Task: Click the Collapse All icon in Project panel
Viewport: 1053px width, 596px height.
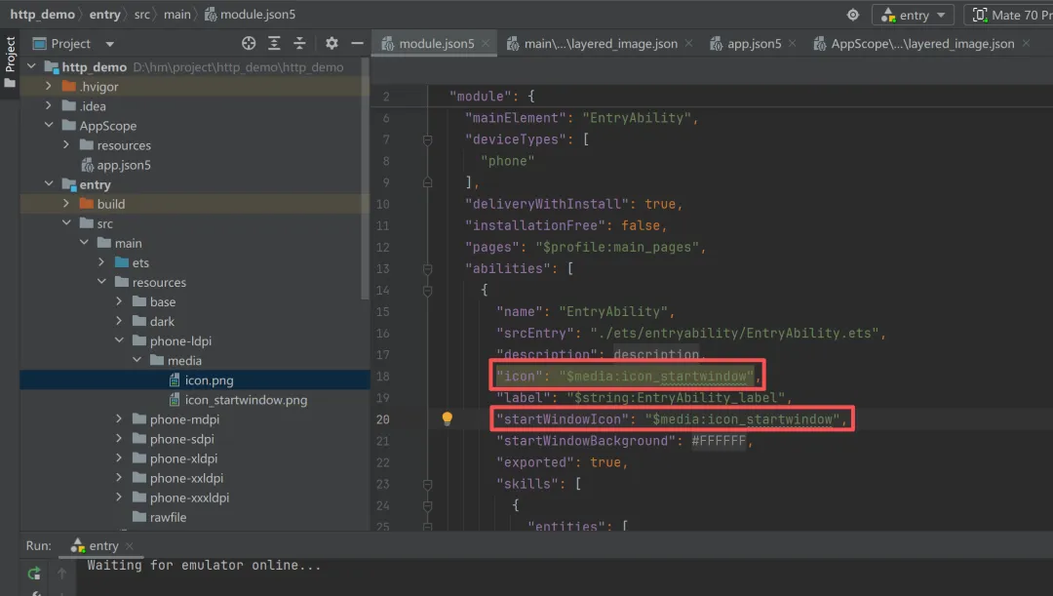Action: (299, 43)
